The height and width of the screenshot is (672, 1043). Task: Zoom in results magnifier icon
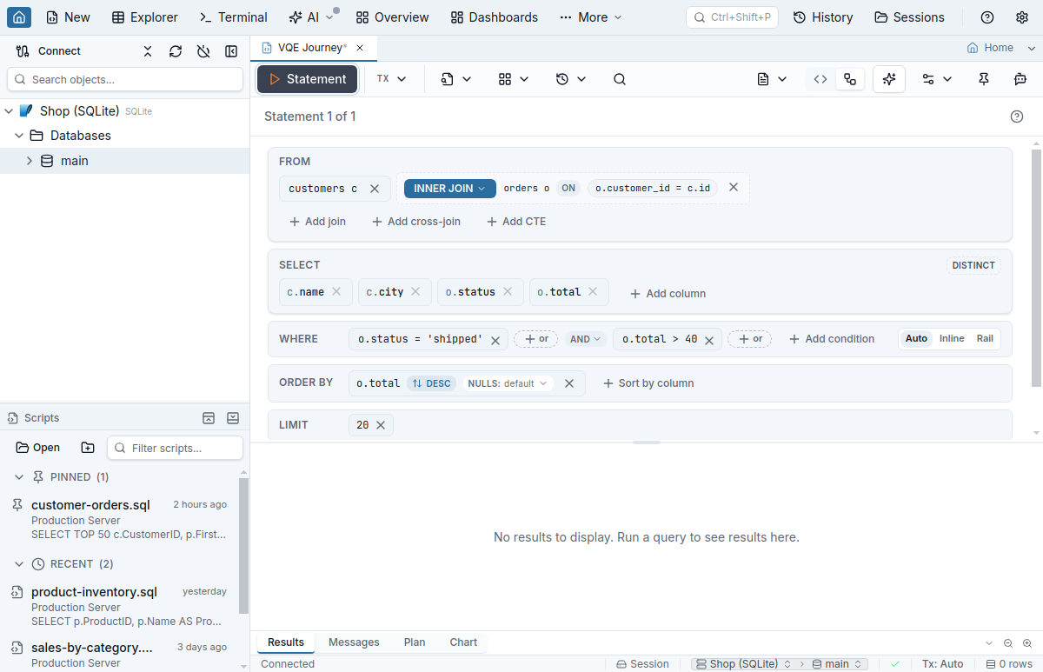click(1027, 643)
